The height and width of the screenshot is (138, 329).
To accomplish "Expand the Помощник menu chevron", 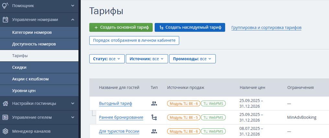I will (x=73, y=5).
